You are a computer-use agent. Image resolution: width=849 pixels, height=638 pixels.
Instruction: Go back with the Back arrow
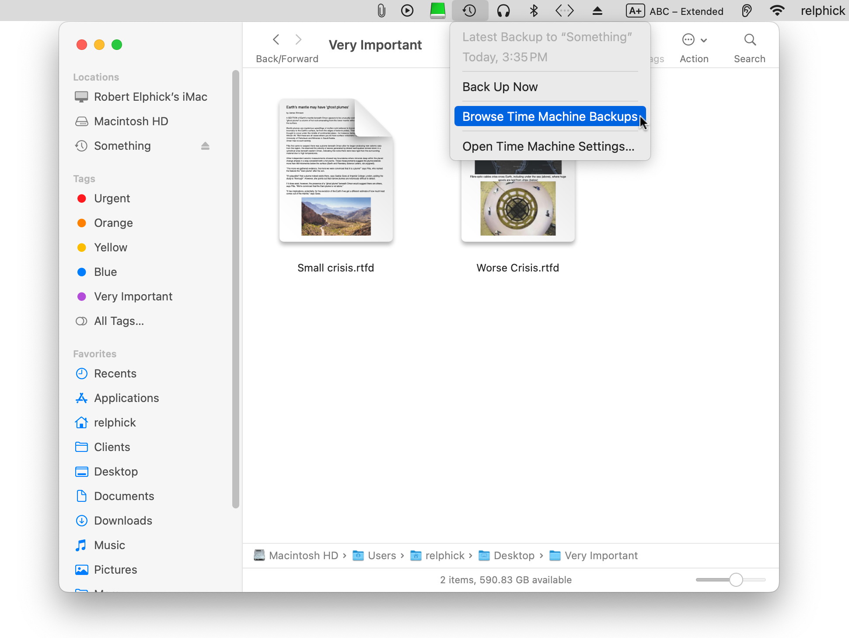[x=276, y=40]
